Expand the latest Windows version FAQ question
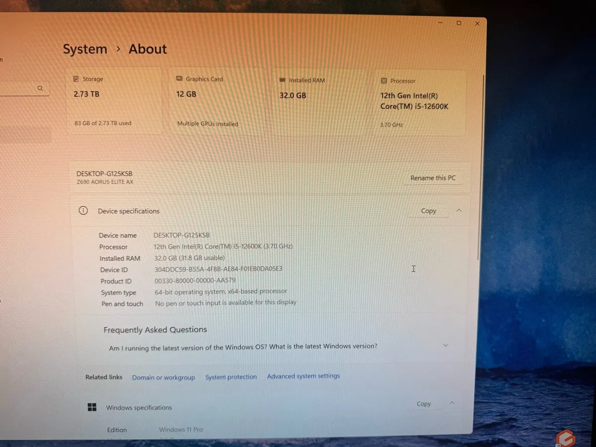Image resolution: width=596 pixels, height=447 pixels. pyautogui.click(x=446, y=345)
